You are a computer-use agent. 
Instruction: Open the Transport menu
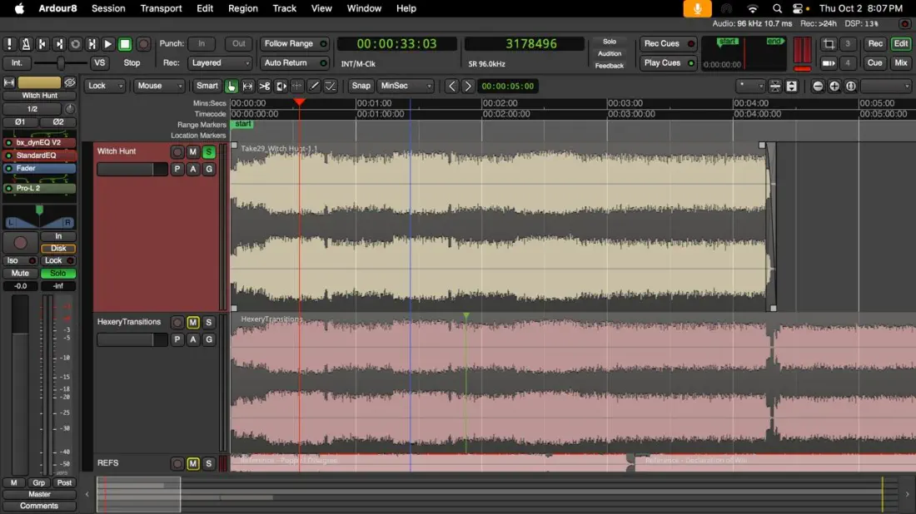coord(161,8)
